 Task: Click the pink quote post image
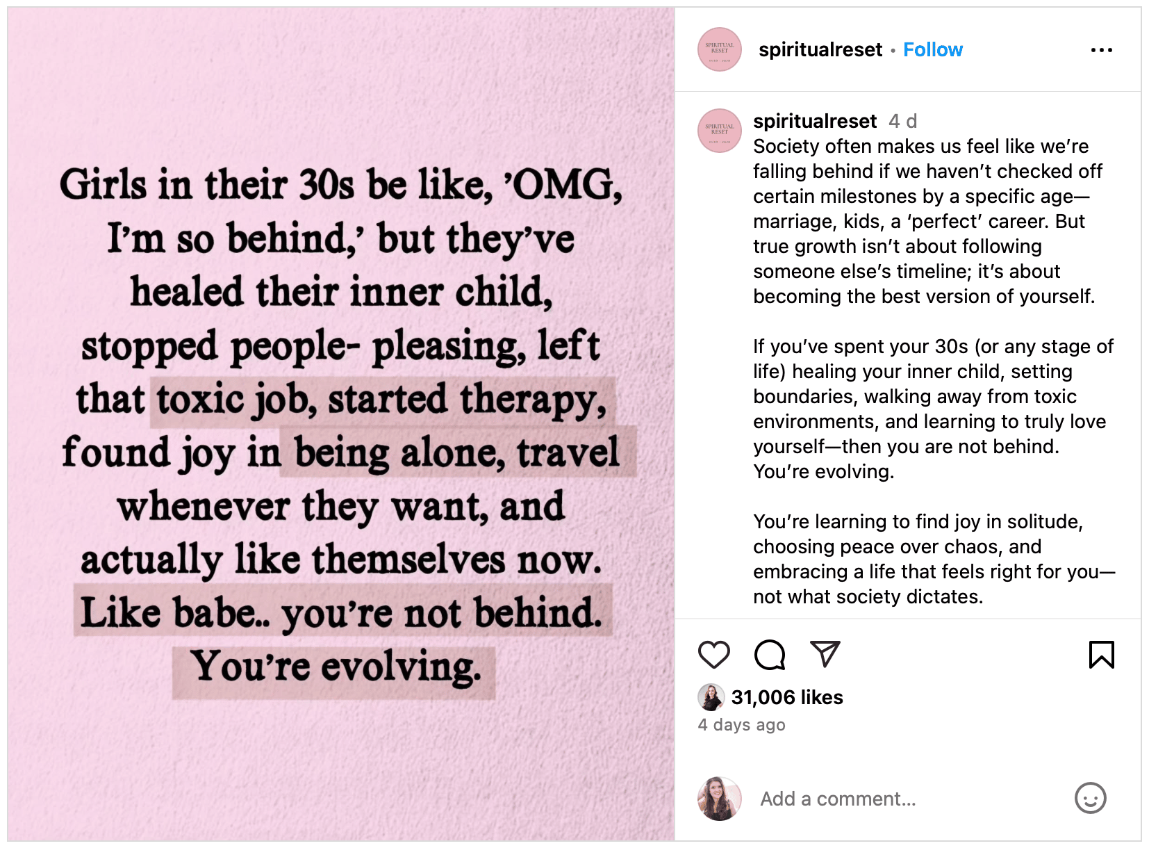[341, 424]
